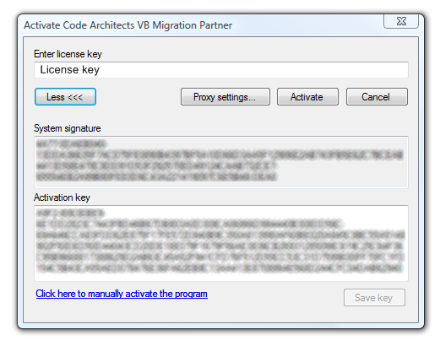Click the 'System signature' label
This screenshot has height=346, width=440.
68,128
